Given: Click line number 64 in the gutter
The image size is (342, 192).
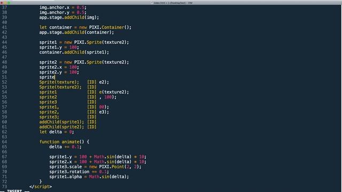Looking at the screenshot, I should tap(4, 142).
